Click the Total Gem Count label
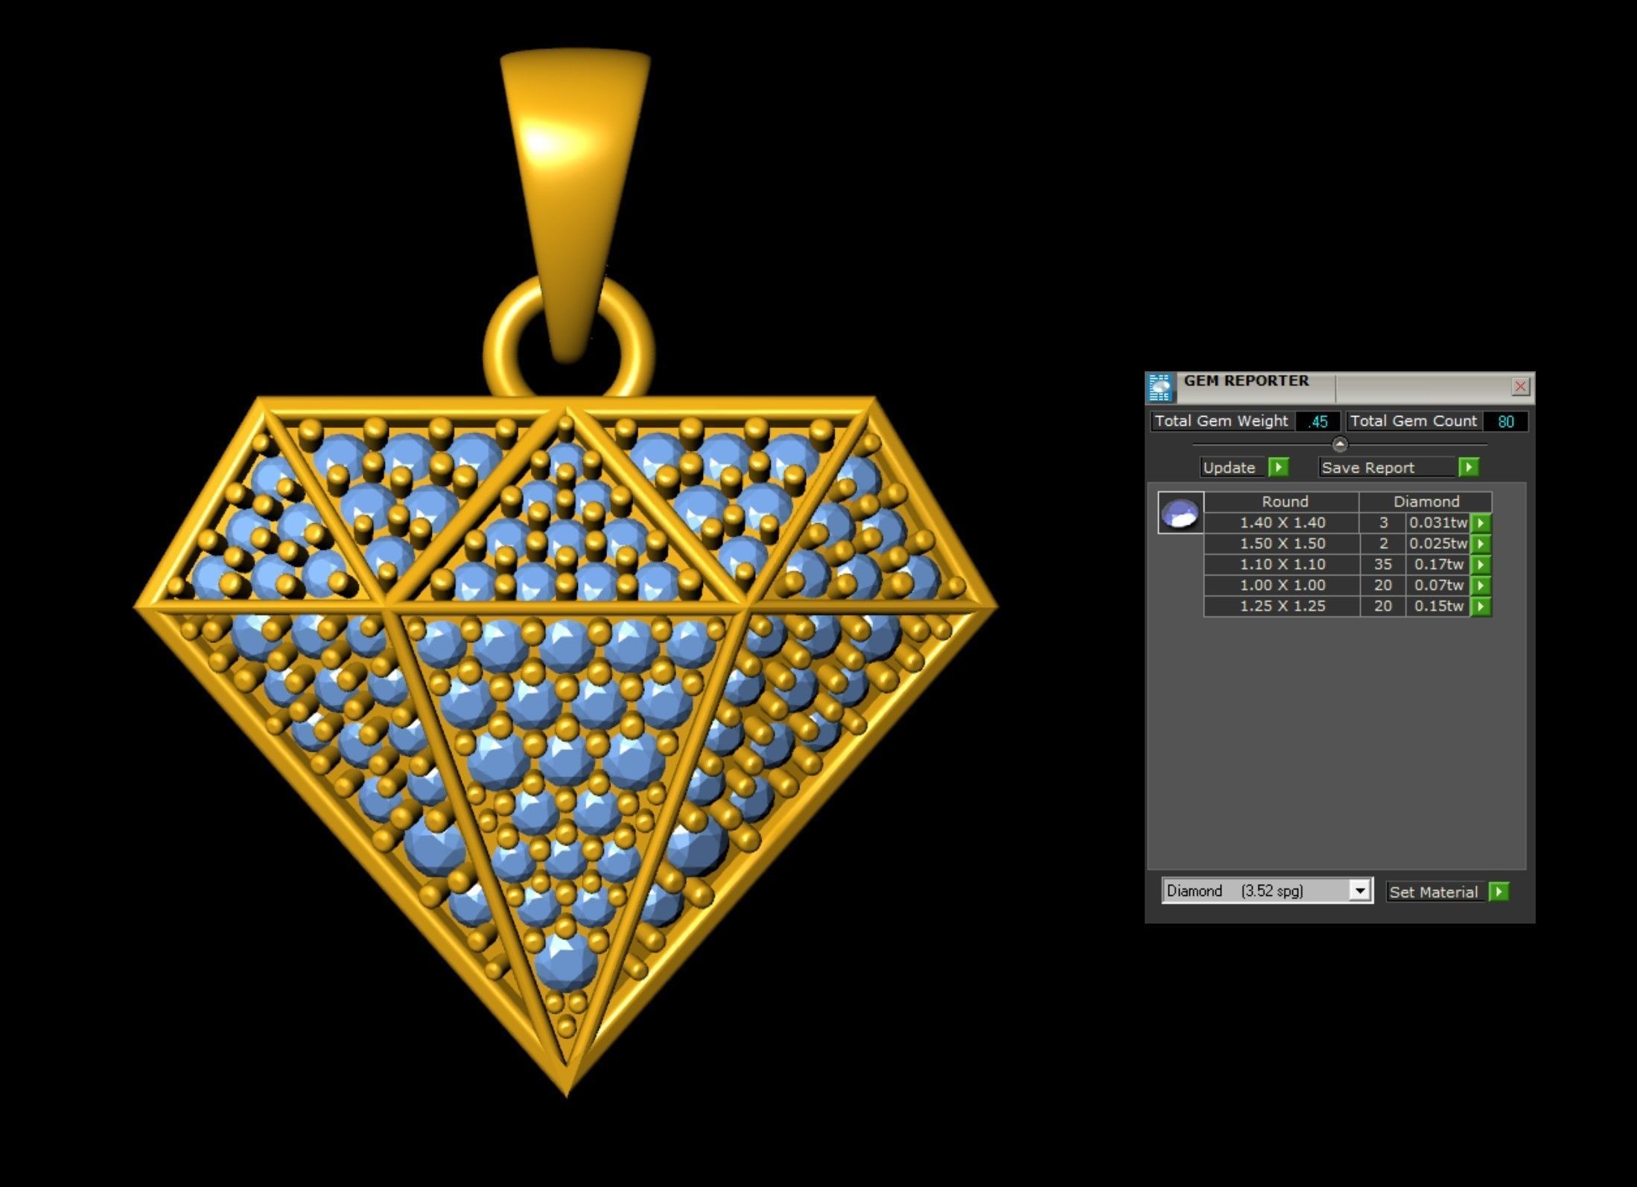 click(x=1414, y=421)
